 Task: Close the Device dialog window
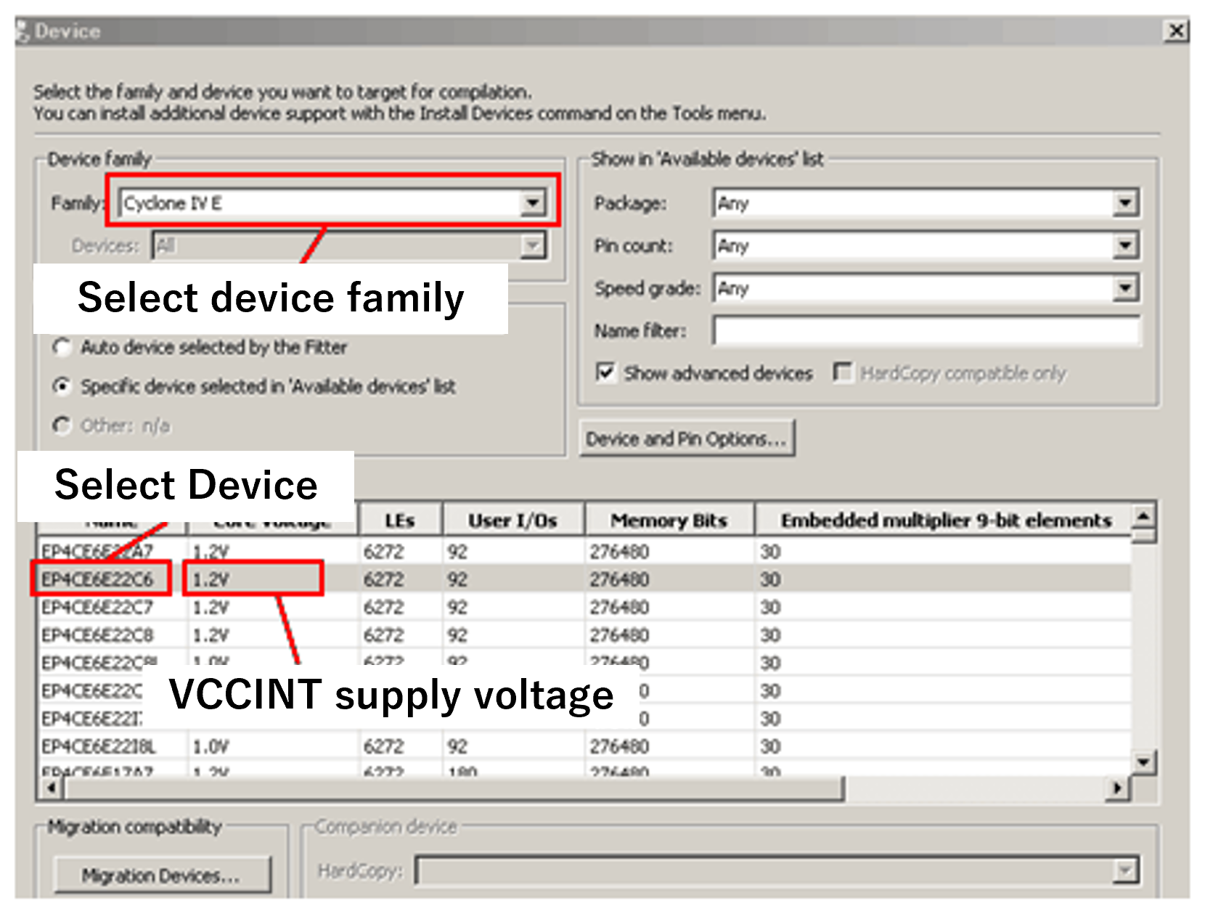[x=1175, y=31]
